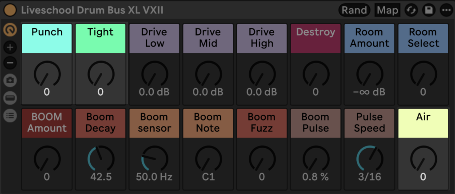This screenshot has width=455, height=194.
Task: Select the Pulse Speed macro label
Action: [x=370, y=123]
